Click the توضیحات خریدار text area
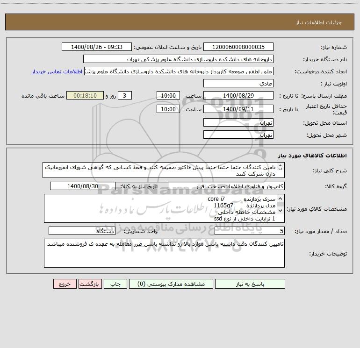This screenshot has width=360, height=348. coord(164,253)
